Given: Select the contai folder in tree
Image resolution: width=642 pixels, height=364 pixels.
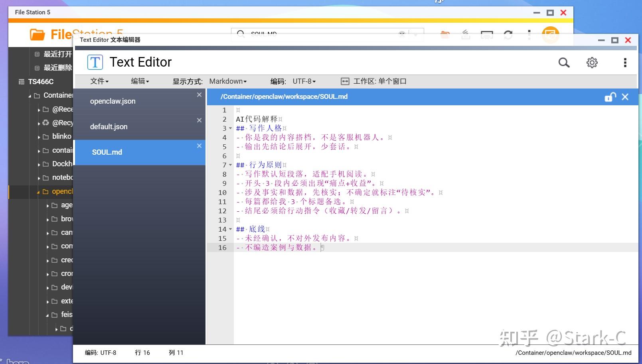Looking at the screenshot, I should (x=63, y=150).
